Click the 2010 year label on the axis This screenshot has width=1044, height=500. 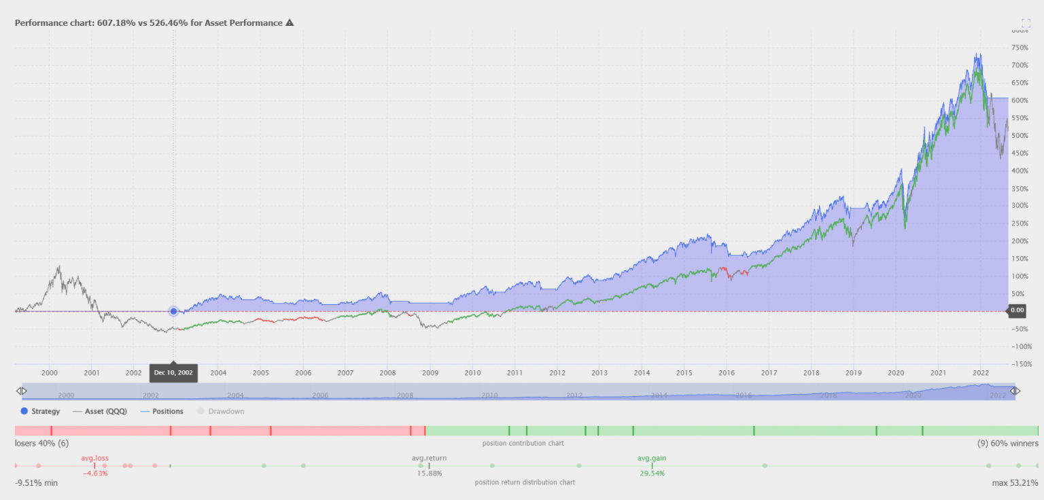click(472, 373)
